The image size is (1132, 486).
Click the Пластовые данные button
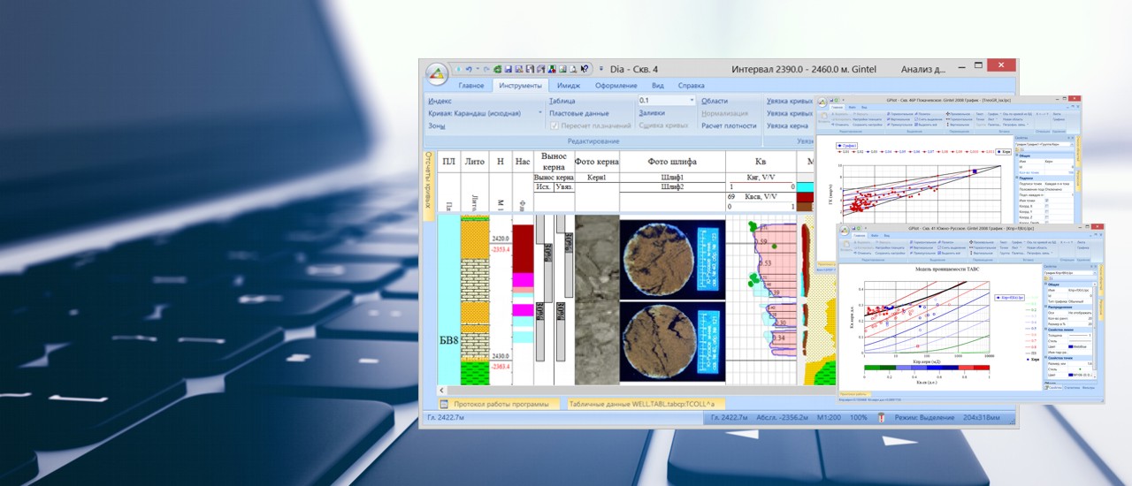(x=578, y=113)
